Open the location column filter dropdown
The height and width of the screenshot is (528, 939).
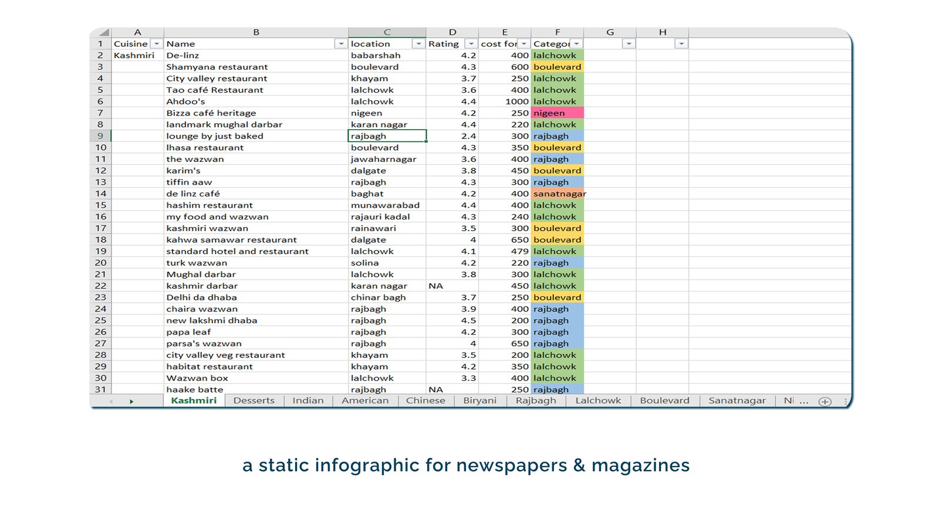(418, 44)
